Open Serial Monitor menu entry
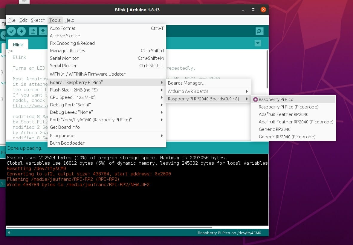Image resolution: width=353 pixels, height=245 pixels. point(107,58)
